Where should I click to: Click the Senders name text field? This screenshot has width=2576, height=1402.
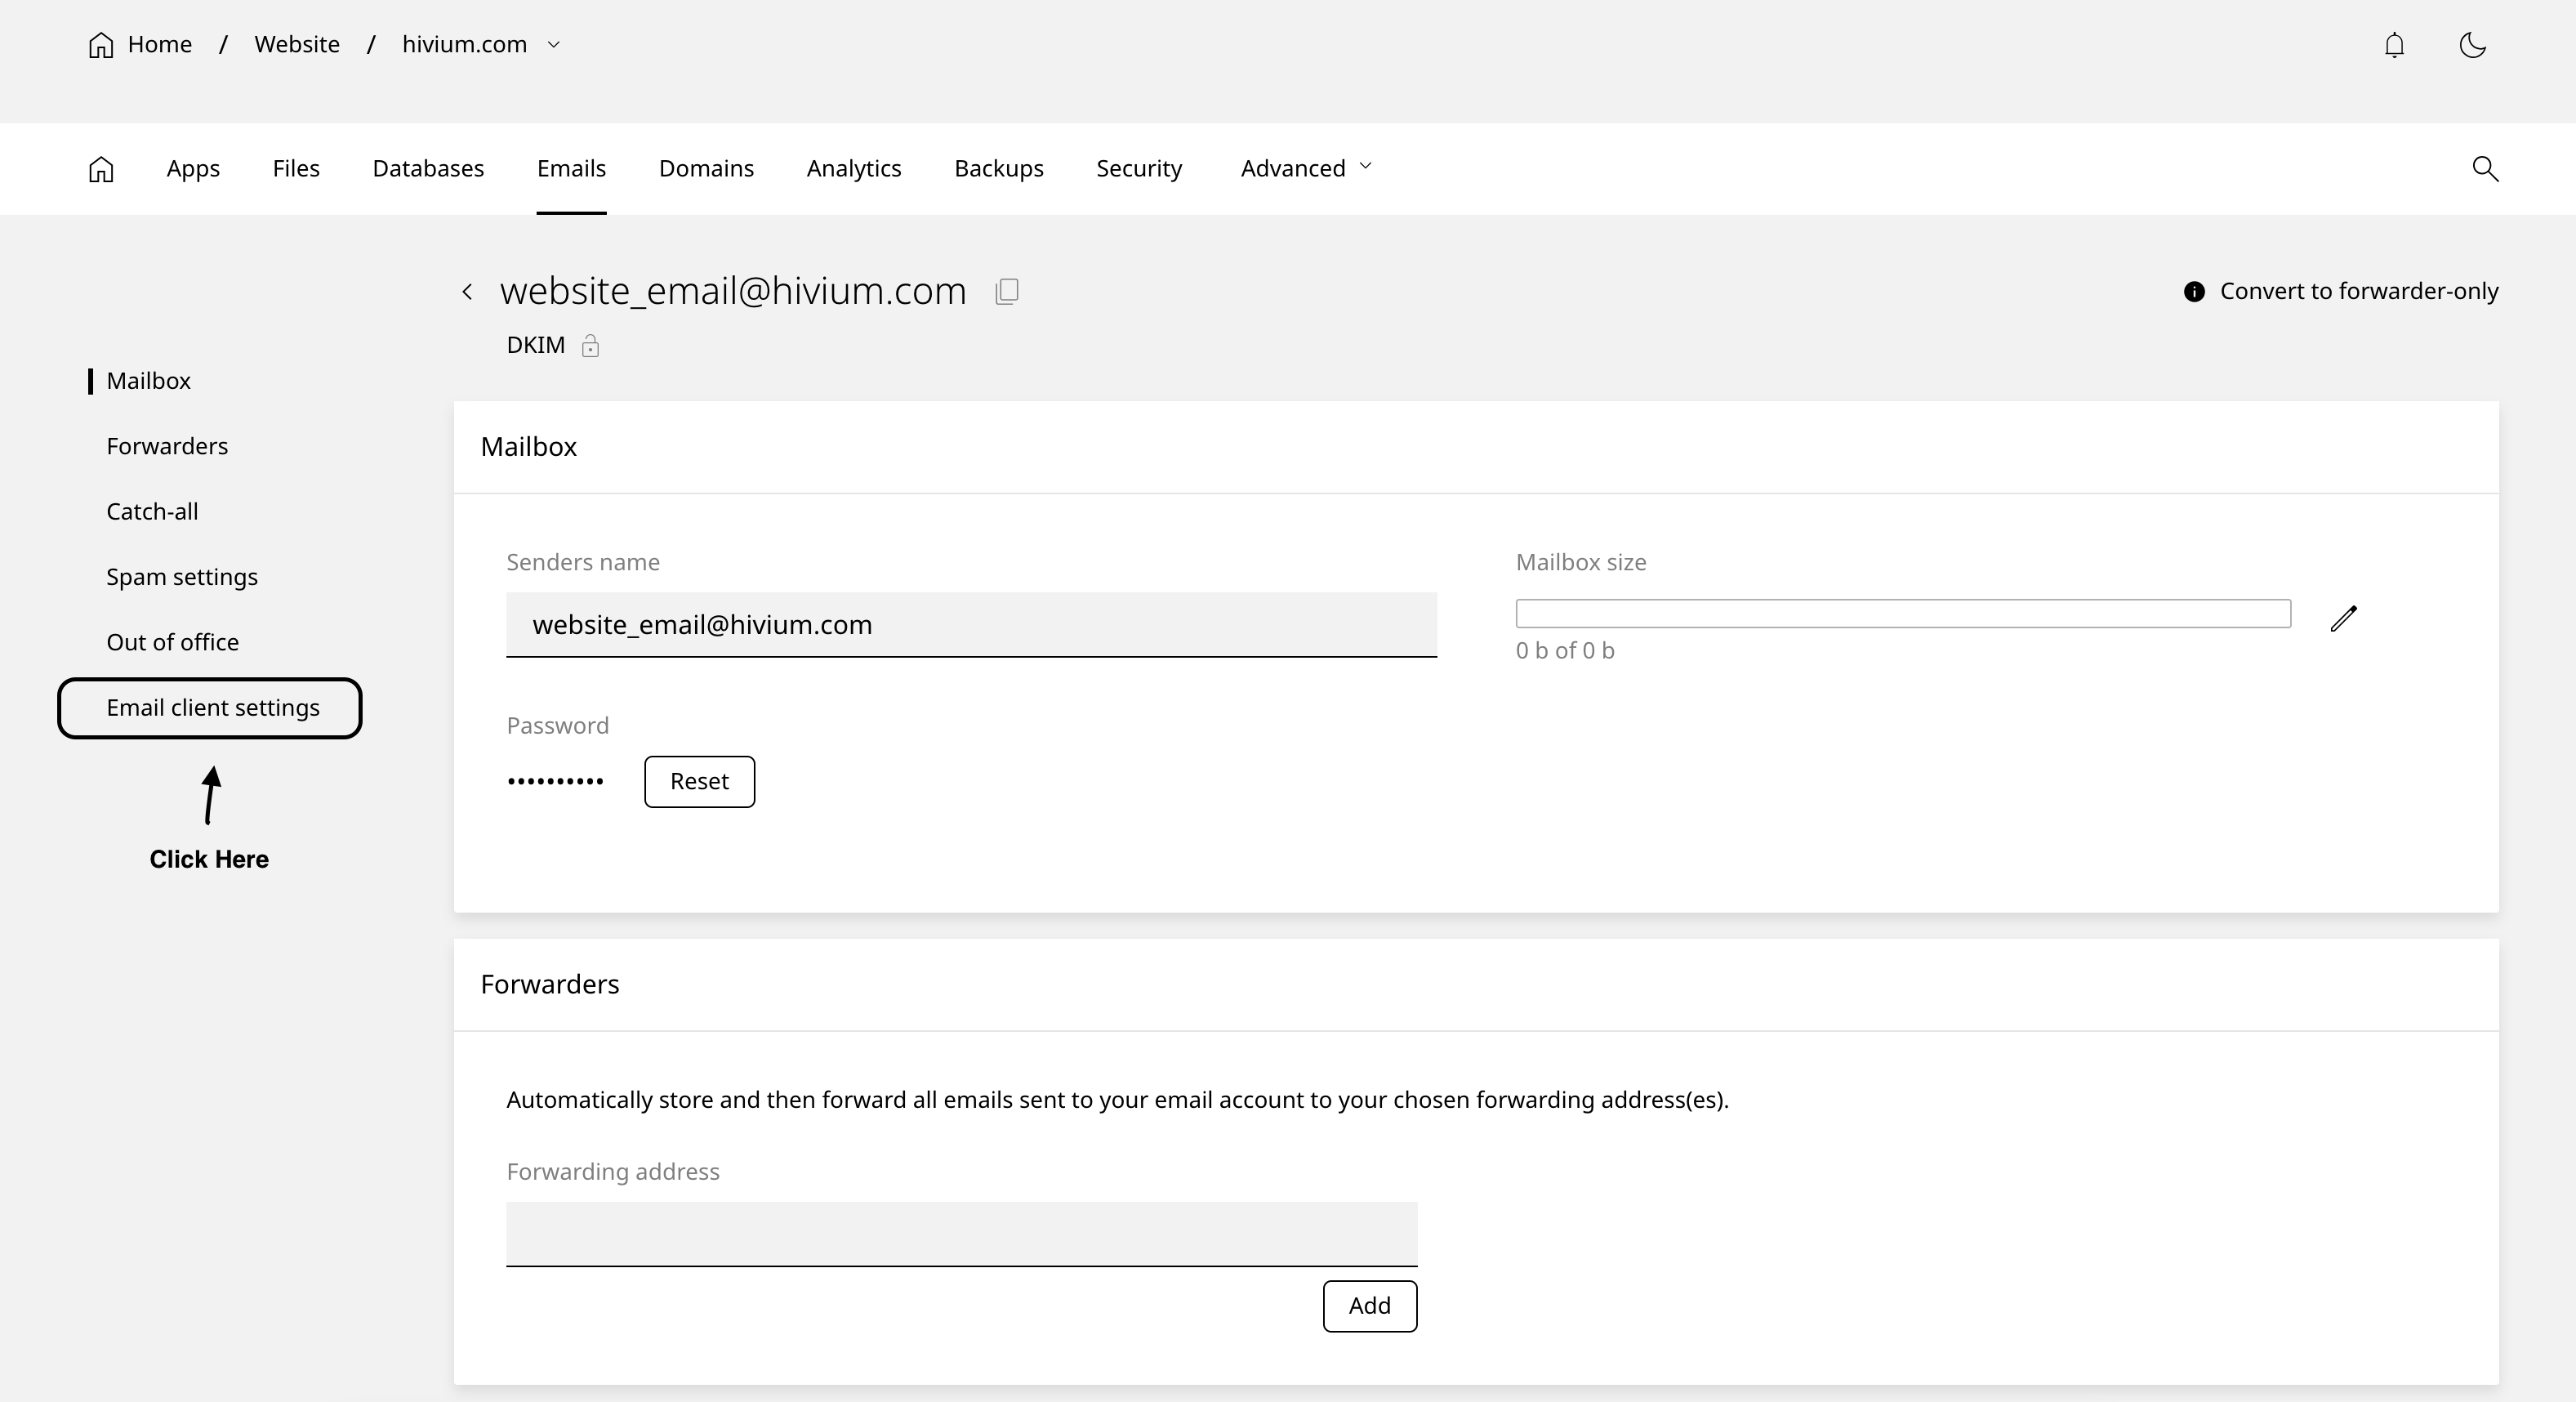(970, 625)
